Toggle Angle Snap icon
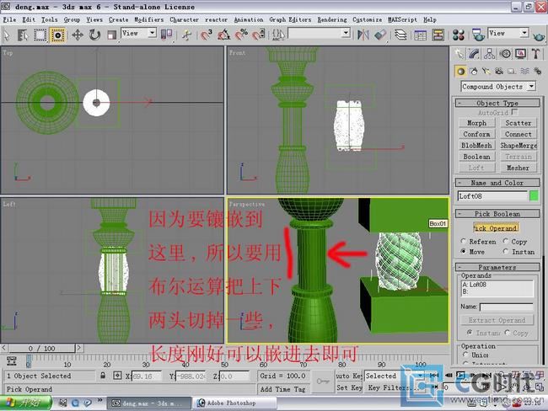 tap(223, 35)
